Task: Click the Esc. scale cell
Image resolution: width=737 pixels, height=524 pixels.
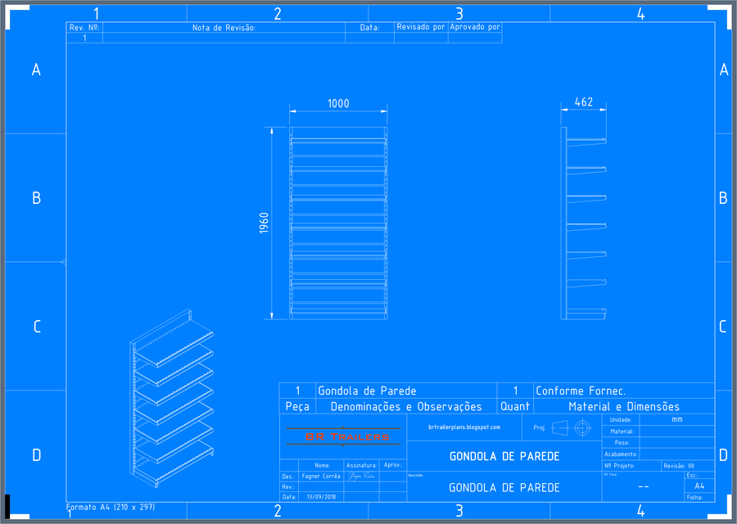Action: (695, 477)
